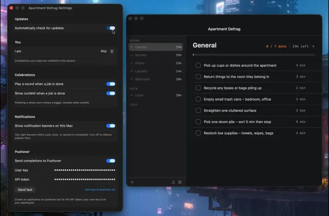Click the drag handle icon beside Kitchen
This screenshot has width=329, height=216.
132,55
